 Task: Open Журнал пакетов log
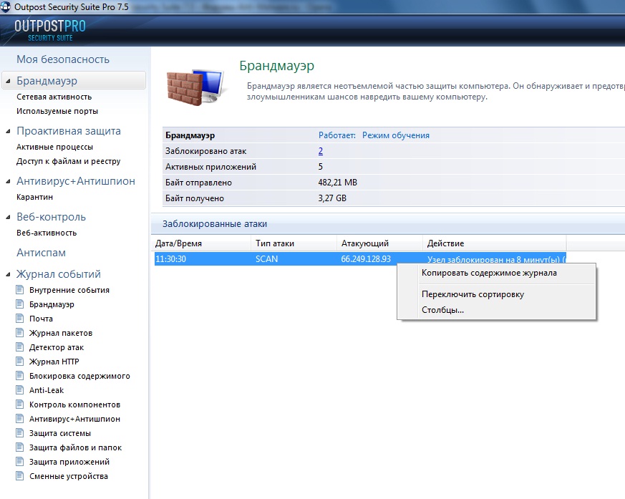click(x=61, y=333)
